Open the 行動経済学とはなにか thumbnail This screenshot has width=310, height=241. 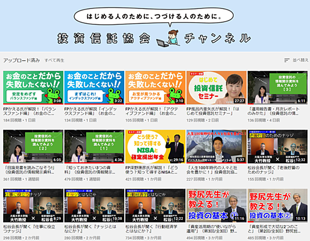tap(156, 206)
